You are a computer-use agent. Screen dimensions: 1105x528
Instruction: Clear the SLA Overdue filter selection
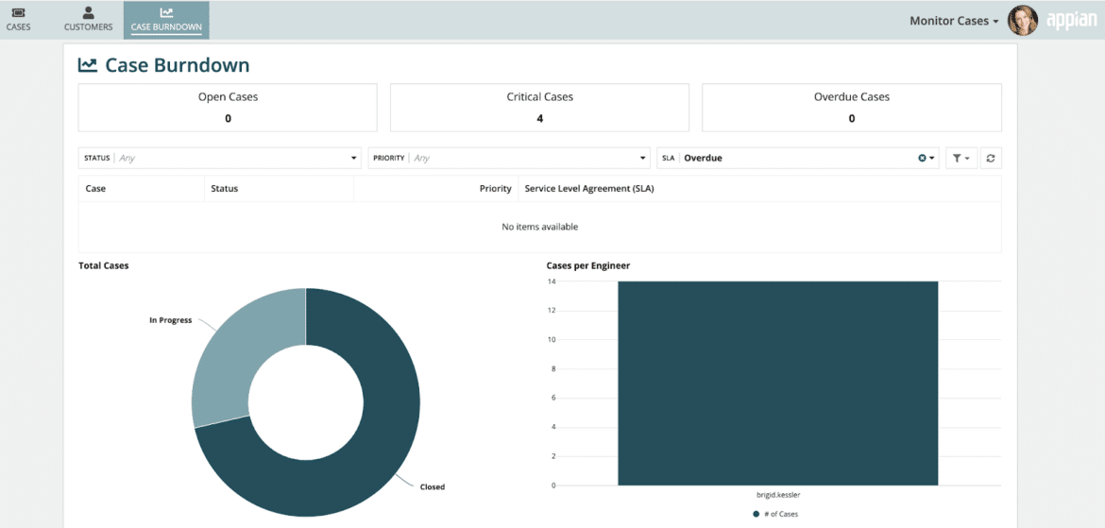point(921,159)
